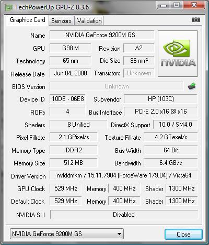Click the 'Texture Fillrate' label text

pyautogui.click(x=123, y=138)
